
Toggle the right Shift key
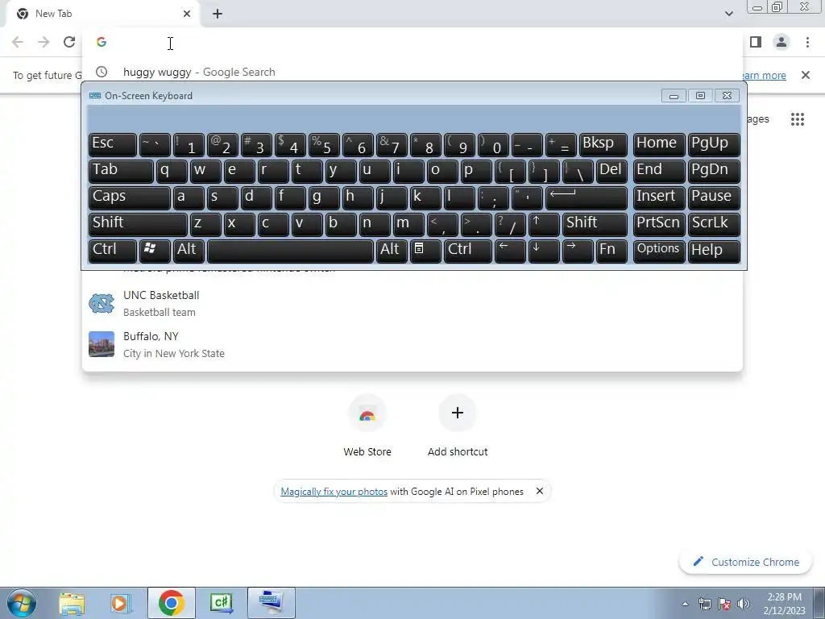tap(595, 224)
